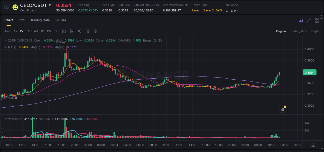This screenshot has width=324, height=152.
Task: Select the candle date jump calendar icon
Action: coord(64,31)
